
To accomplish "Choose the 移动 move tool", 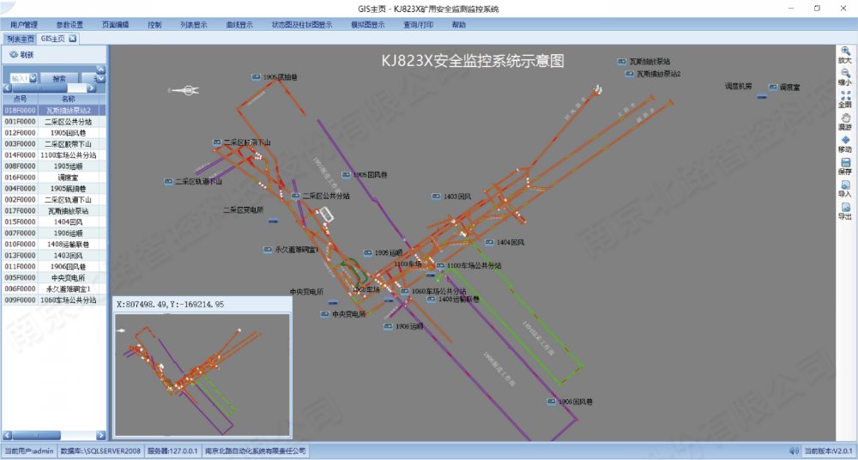I will [845, 141].
